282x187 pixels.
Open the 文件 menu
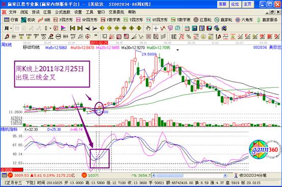13,12
